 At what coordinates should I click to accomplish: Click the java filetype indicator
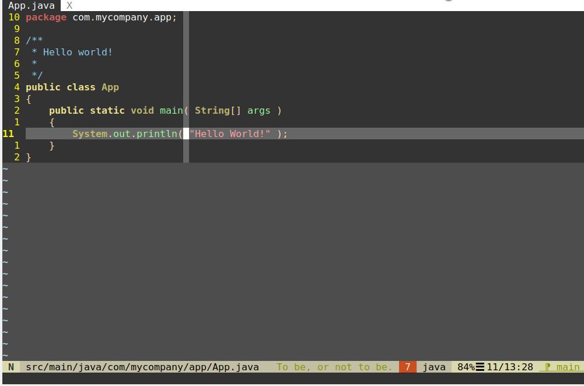(x=434, y=367)
